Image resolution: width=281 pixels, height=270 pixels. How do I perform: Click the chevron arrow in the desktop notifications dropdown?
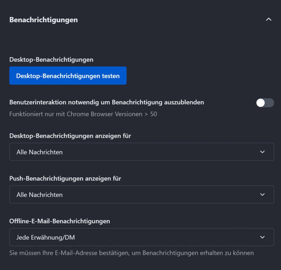[x=262, y=152]
